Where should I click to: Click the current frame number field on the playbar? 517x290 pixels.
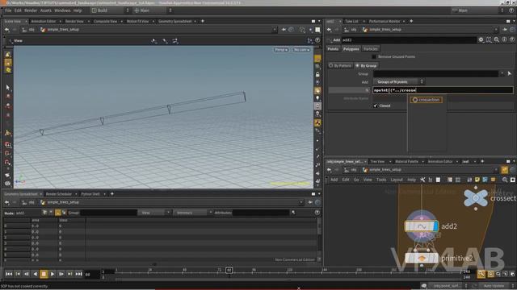tap(91, 274)
